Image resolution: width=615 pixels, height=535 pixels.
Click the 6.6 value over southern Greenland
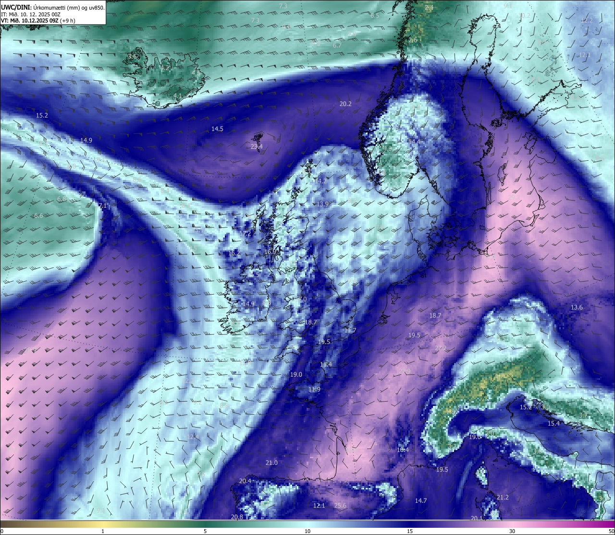click(38, 215)
